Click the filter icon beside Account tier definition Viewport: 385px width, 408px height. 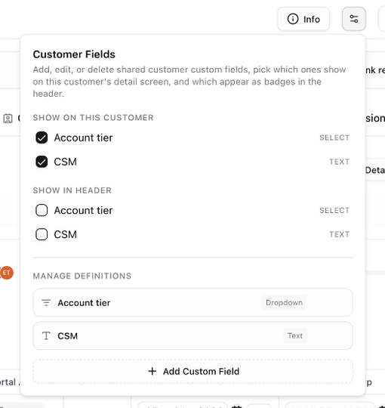coord(46,303)
